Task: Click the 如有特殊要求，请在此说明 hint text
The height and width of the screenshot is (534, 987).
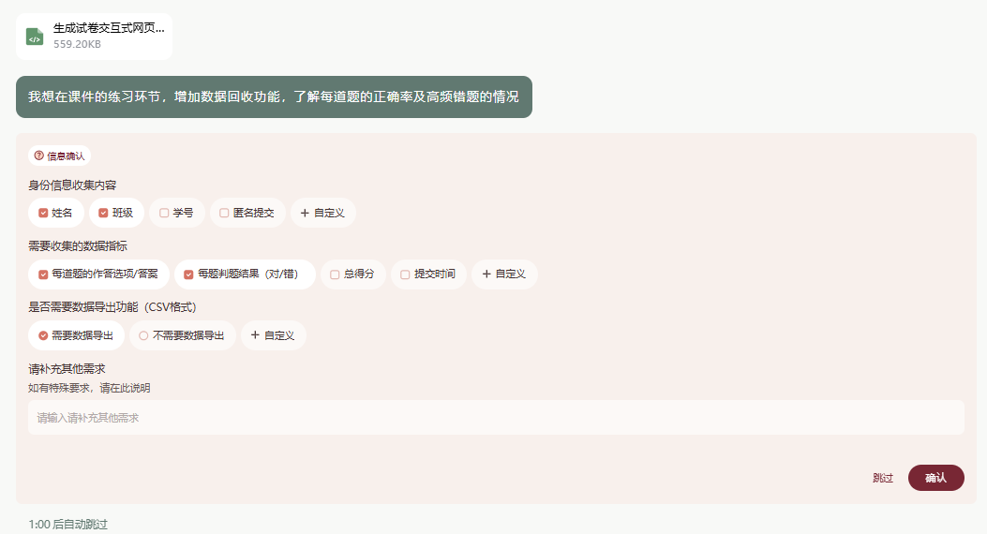Action: (89, 388)
